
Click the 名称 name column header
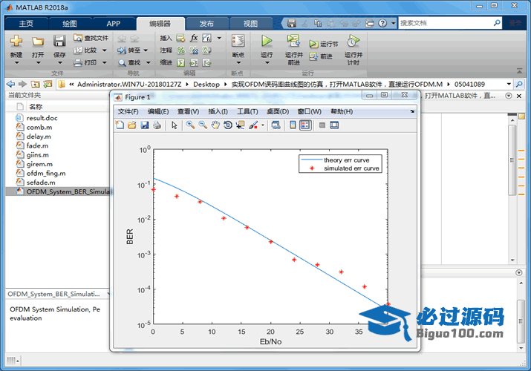pyautogui.click(x=36, y=107)
